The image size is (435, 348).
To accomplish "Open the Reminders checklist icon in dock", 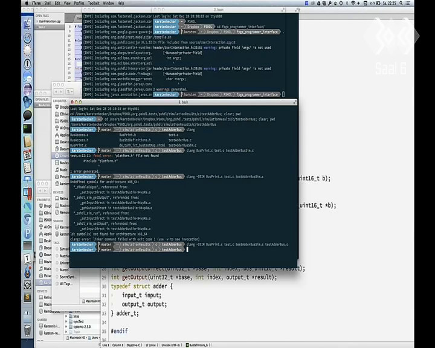I will click(27, 167).
